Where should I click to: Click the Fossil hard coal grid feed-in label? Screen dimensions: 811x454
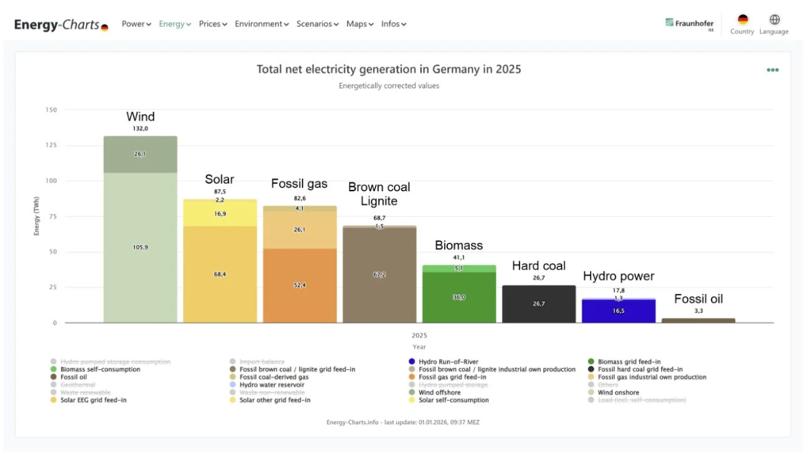[640, 369]
